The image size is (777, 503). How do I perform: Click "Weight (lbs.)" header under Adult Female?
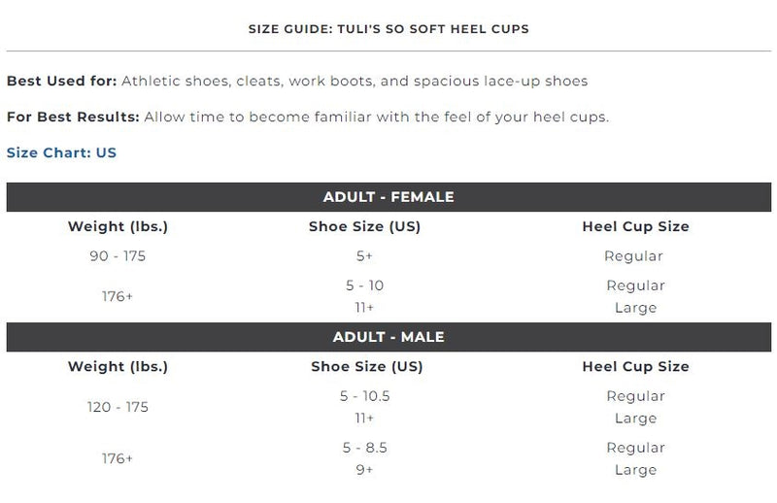click(118, 227)
